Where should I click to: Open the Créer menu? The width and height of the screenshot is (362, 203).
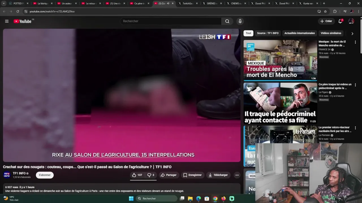click(326, 21)
